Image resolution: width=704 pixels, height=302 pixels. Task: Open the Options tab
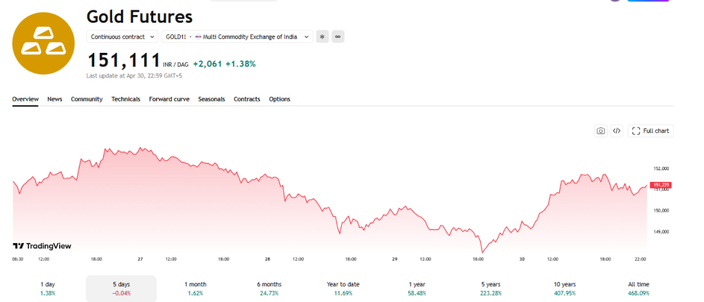(x=280, y=99)
